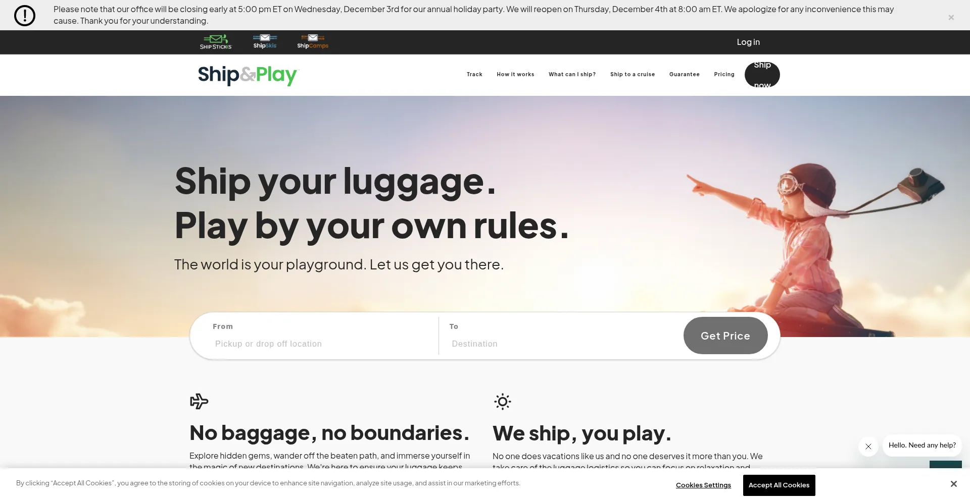Click the sun icon above We ship heading
The width and height of the screenshot is (970, 501).
[x=503, y=402]
